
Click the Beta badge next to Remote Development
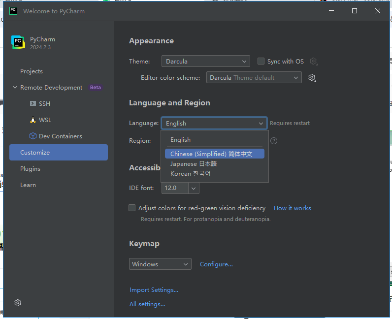tap(95, 87)
